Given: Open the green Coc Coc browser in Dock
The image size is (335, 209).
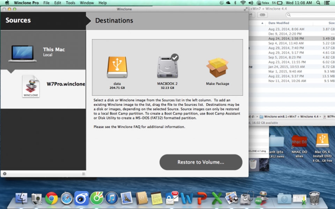Looking at the screenshot, I should click(97, 198).
